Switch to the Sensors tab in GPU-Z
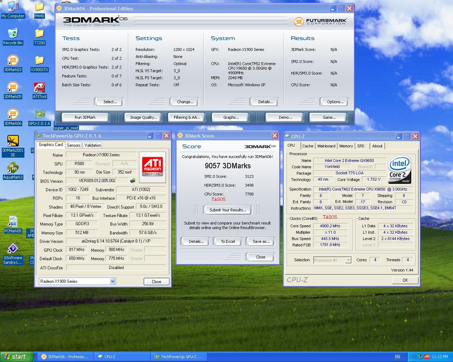This screenshot has width=453, height=362. click(x=74, y=145)
